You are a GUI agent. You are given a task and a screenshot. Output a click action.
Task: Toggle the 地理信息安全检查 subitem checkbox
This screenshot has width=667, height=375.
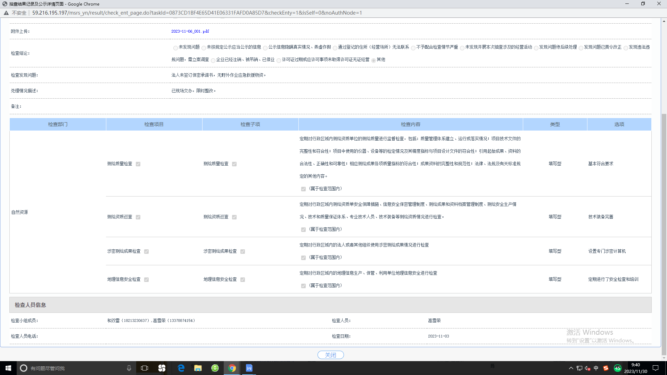243,280
